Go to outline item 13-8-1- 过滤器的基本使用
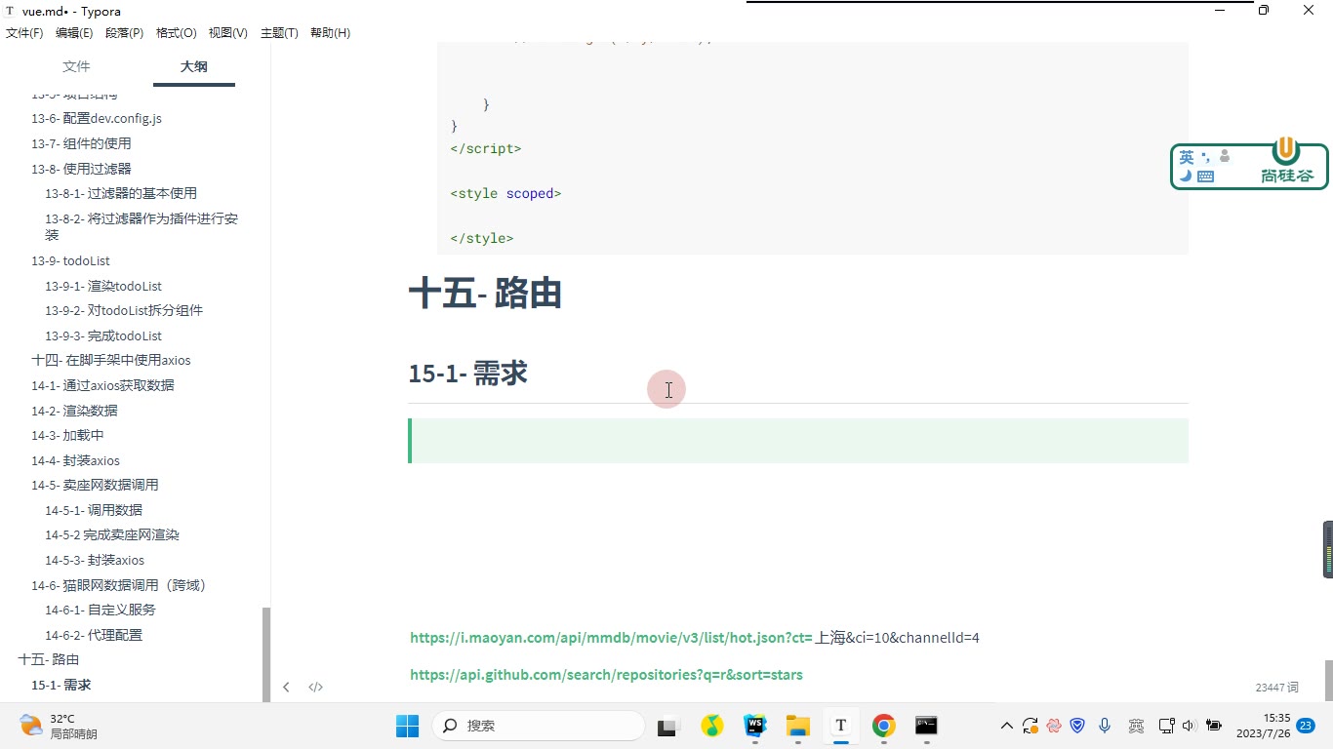Image resolution: width=1333 pixels, height=749 pixels. pyautogui.click(x=121, y=193)
